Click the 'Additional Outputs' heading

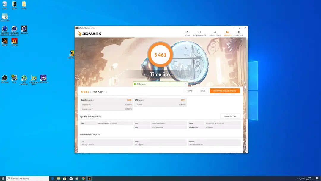point(90,135)
